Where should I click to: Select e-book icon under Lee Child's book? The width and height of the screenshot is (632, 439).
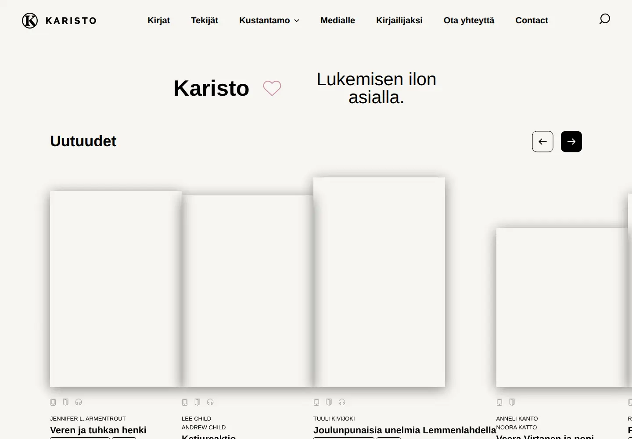185,402
